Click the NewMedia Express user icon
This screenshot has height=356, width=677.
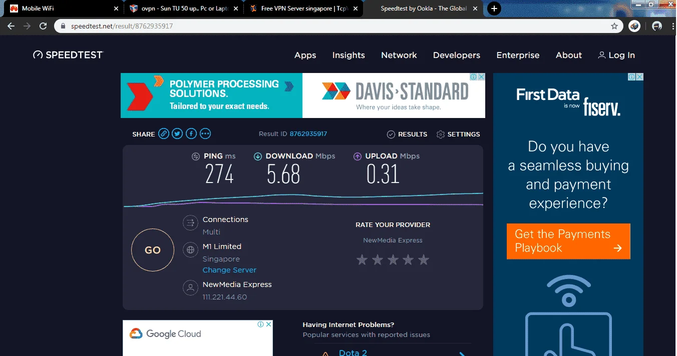pos(190,287)
